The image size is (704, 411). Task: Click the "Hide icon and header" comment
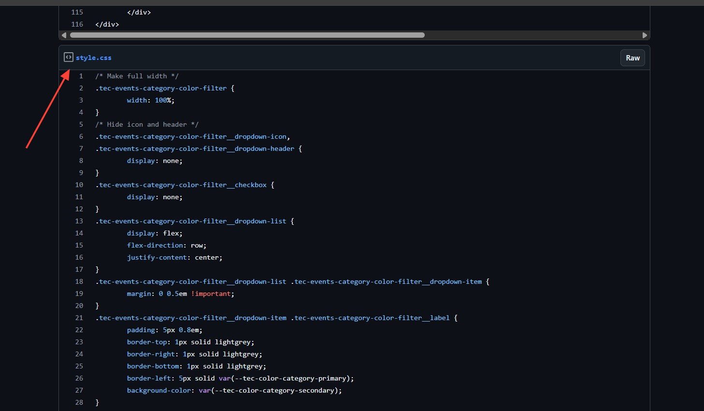pos(147,124)
